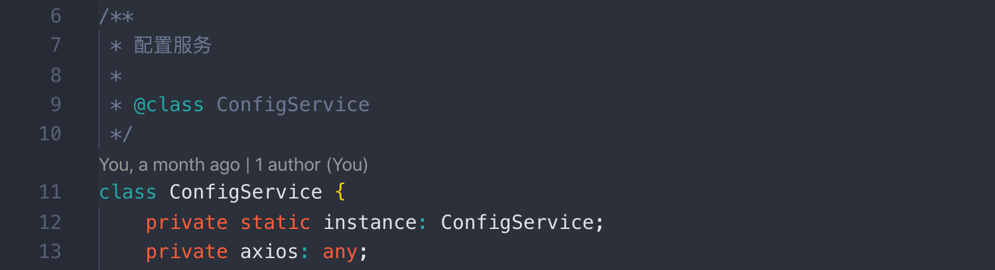
Task: Place cursor on class keyword on line 11
Action: [128, 192]
